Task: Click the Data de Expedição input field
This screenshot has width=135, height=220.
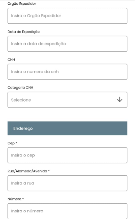Action: click(x=67, y=44)
